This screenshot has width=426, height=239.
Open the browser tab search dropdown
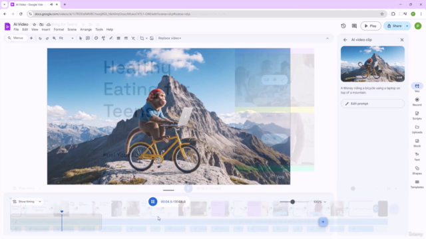coord(5,5)
